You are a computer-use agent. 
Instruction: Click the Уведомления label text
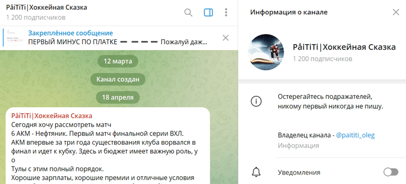coord(299,172)
